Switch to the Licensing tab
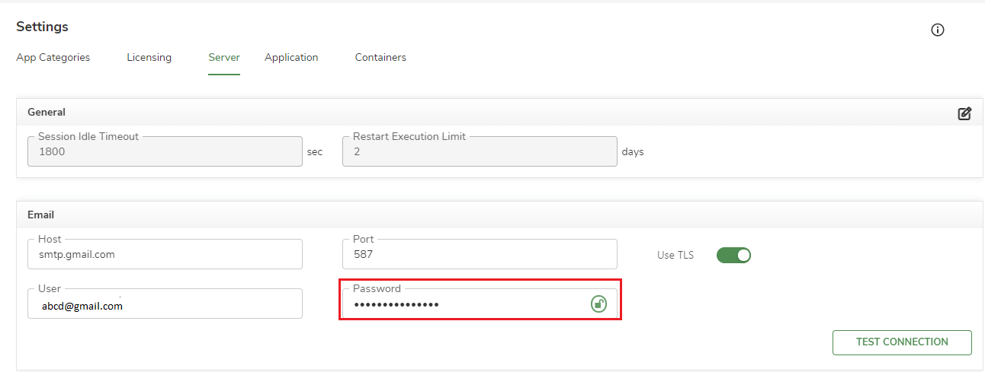Viewport: 985px width, 372px height. [x=149, y=58]
